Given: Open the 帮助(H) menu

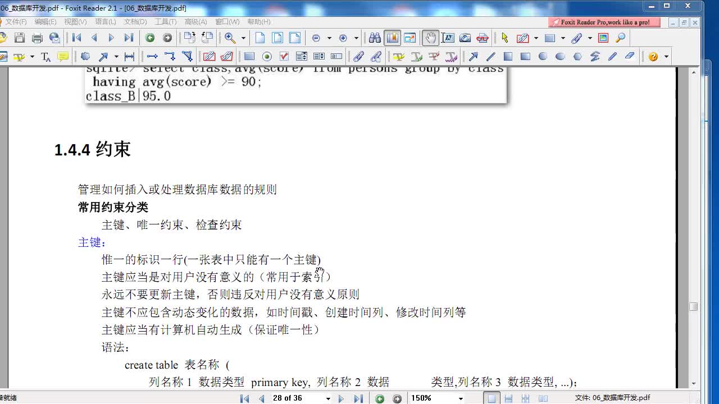Looking at the screenshot, I should 258,21.
